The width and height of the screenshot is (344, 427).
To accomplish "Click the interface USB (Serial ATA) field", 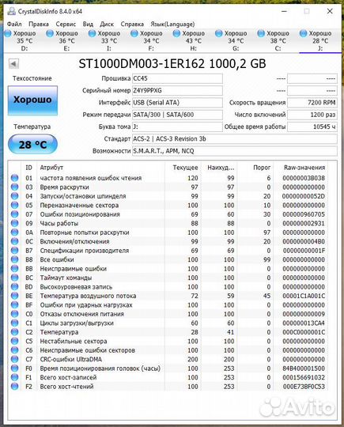I will [x=177, y=103].
